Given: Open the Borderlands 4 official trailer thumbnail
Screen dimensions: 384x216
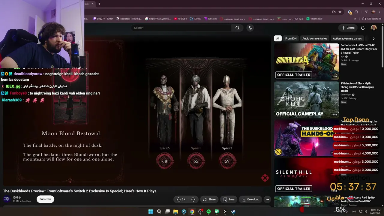Looking at the screenshot, I should point(307,61).
